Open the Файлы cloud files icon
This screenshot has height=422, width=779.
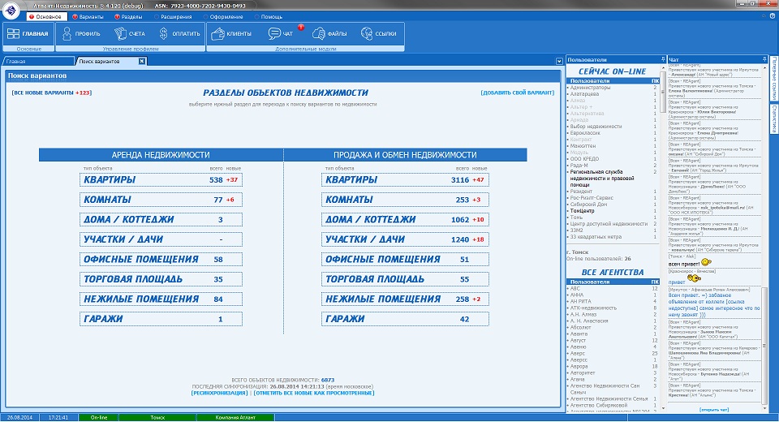click(318, 34)
